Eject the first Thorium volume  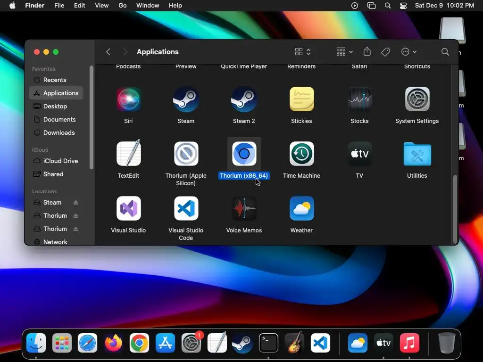pyautogui.click(x=76, y=215)
